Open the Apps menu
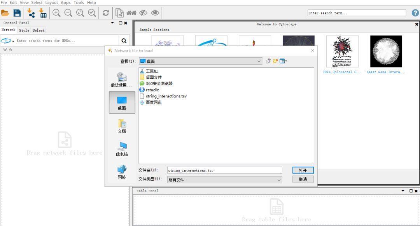Viewport: 420px width, 226px height. point(65,2)
